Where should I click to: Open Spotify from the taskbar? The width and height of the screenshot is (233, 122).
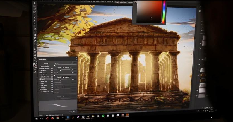coord(103,116)
